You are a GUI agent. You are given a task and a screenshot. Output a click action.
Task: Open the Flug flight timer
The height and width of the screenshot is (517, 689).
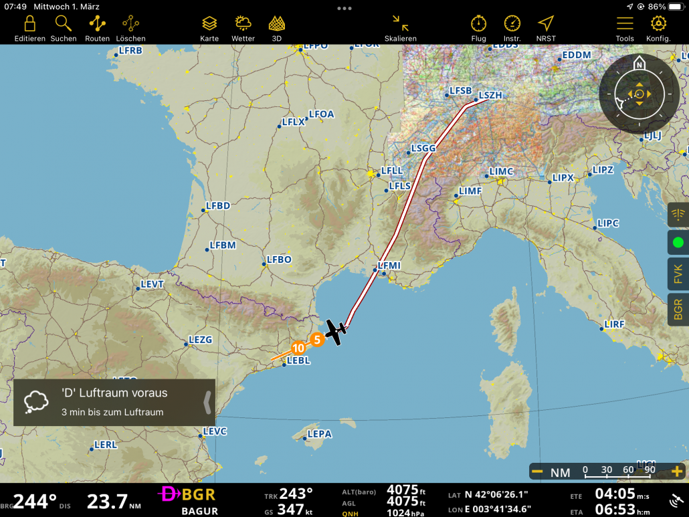(x=478, y=25)
